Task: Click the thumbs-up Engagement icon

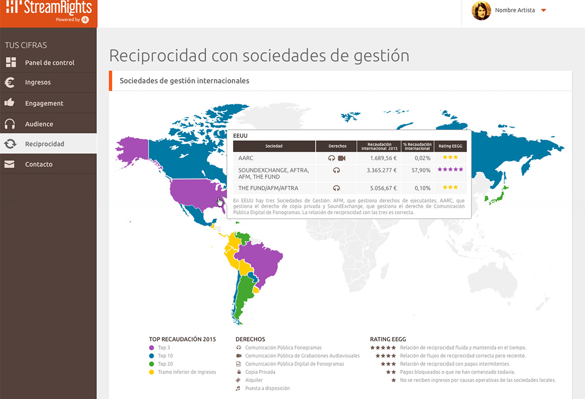Action: [x=10, y=103]
